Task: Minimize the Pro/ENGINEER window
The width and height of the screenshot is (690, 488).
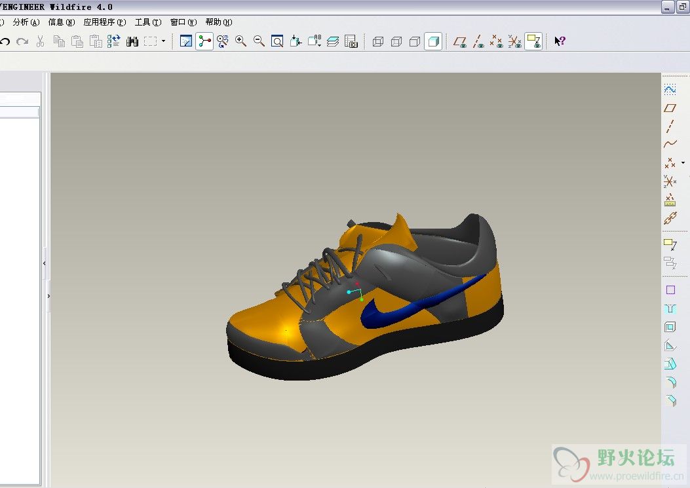Action: 667,7
